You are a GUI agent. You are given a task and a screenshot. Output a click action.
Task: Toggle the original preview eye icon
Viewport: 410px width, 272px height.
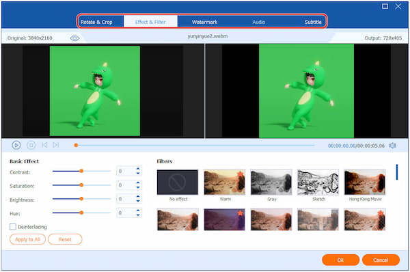74,38
